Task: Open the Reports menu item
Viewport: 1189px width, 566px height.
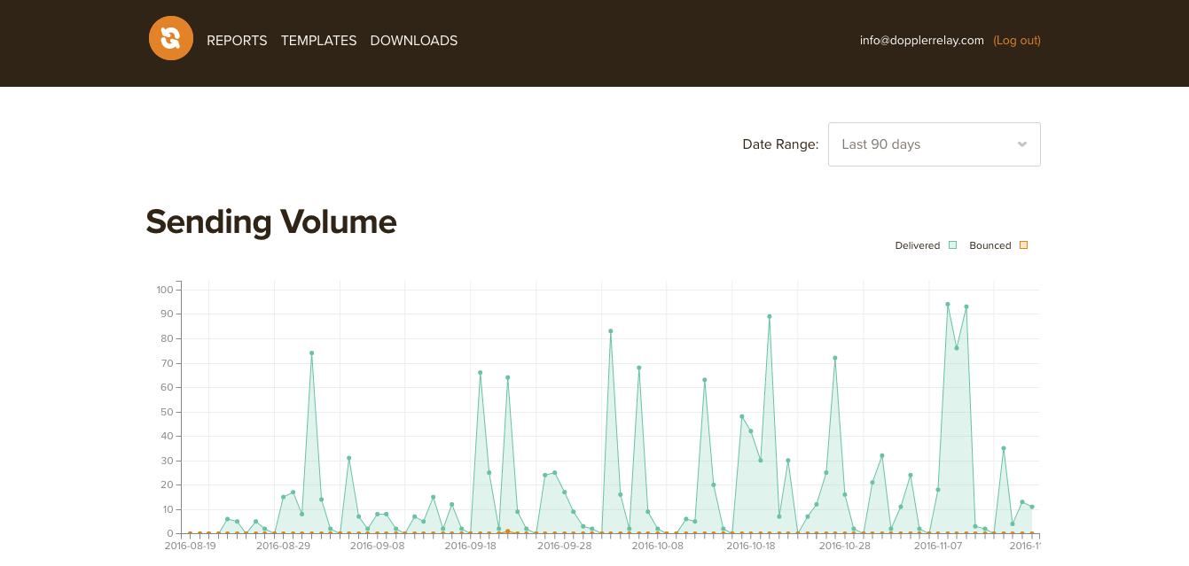Action: [x=237, y=41]
